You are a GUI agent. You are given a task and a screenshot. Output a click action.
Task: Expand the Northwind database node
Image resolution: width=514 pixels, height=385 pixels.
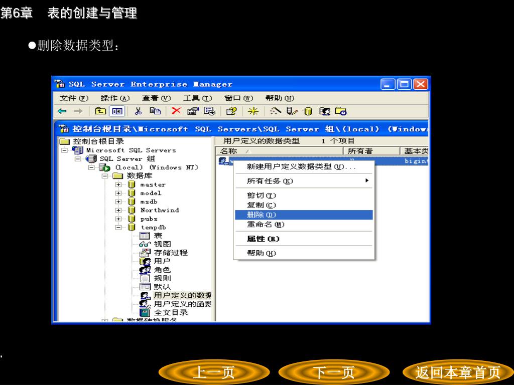118,210
